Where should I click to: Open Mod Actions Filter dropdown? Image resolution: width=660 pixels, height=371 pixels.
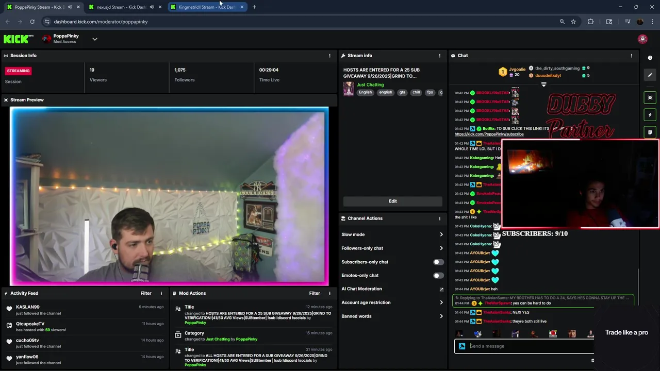pos(315,293)
